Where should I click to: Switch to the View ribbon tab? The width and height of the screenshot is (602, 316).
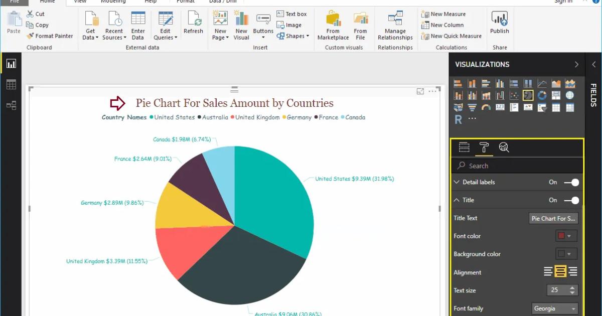pyautogui.click(x=80, y=2)
